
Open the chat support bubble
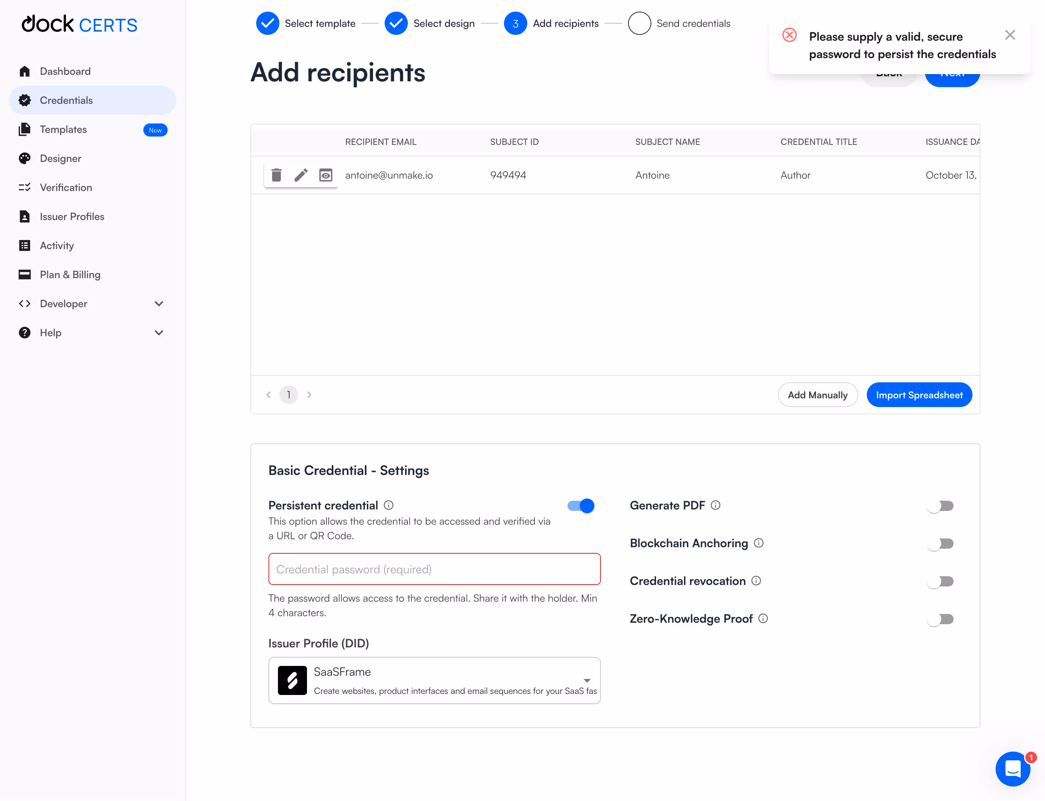click(x=1013, y=769)
